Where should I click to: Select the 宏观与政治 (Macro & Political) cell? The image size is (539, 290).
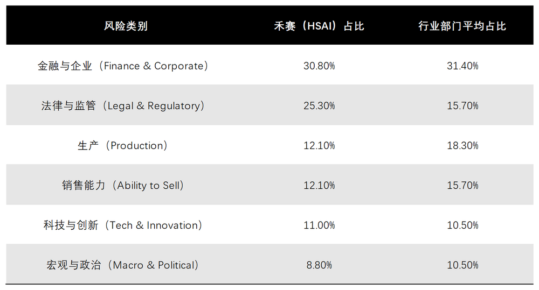coord(123,265)
